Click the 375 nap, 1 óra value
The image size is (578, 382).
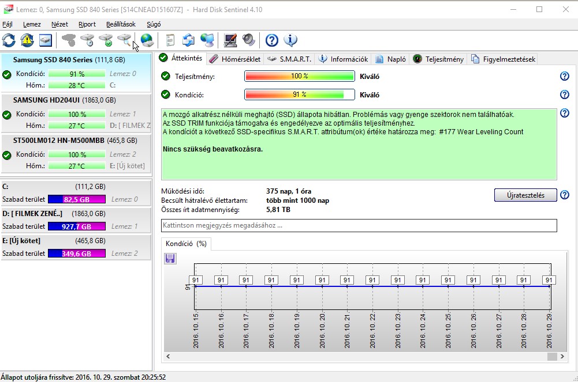tap(289, 191)
